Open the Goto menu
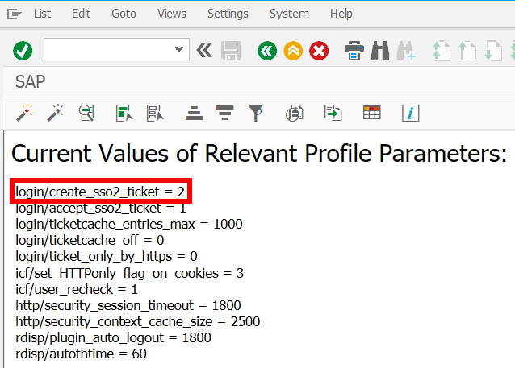Image resolution: width=515 pixels, height=368 pixels. point(124,14)
